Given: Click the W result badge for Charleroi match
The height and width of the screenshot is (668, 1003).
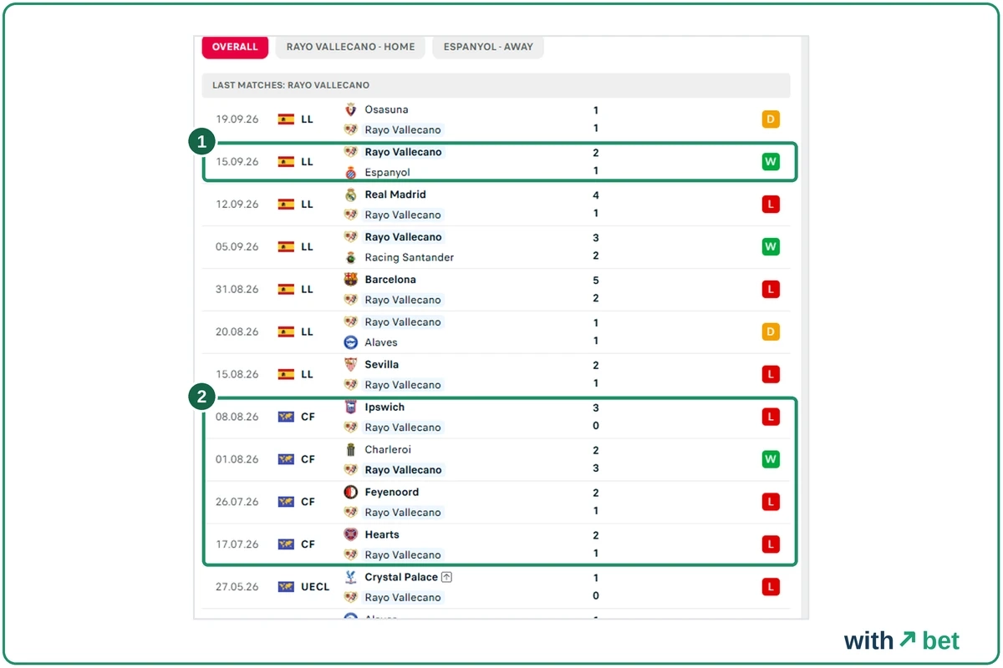Looking at the screenshot, I should click(x=771, y=459).
